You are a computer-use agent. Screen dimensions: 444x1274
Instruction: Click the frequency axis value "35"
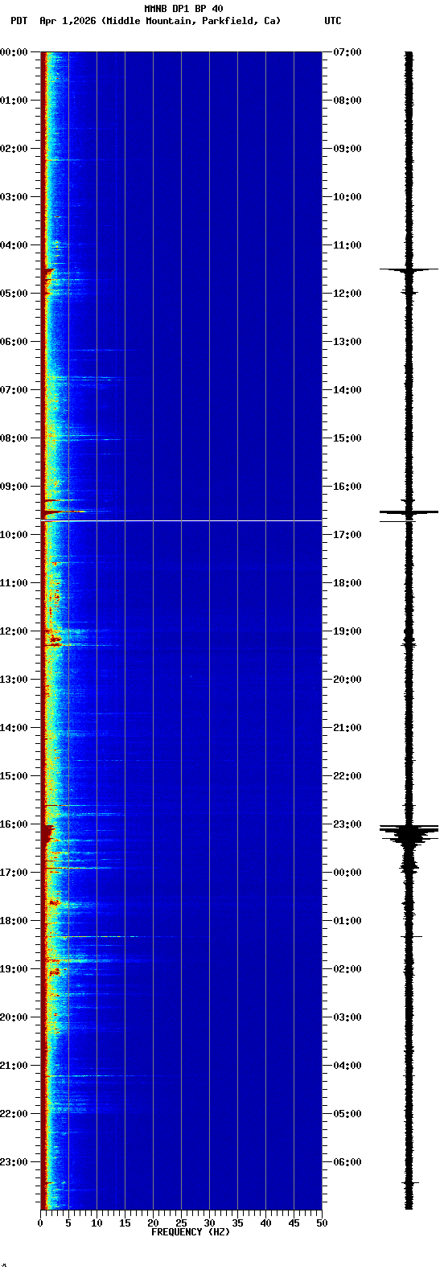click(237, 1223)
